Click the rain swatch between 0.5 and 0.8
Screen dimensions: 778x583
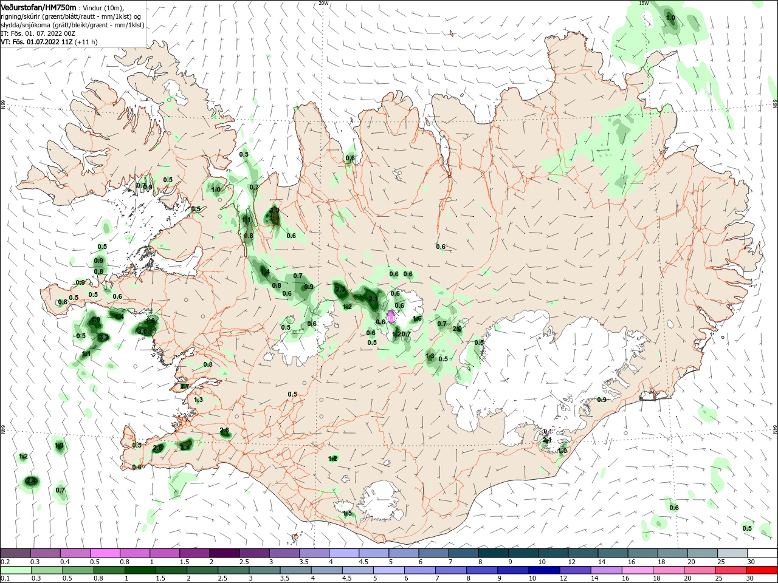(78, 570)
